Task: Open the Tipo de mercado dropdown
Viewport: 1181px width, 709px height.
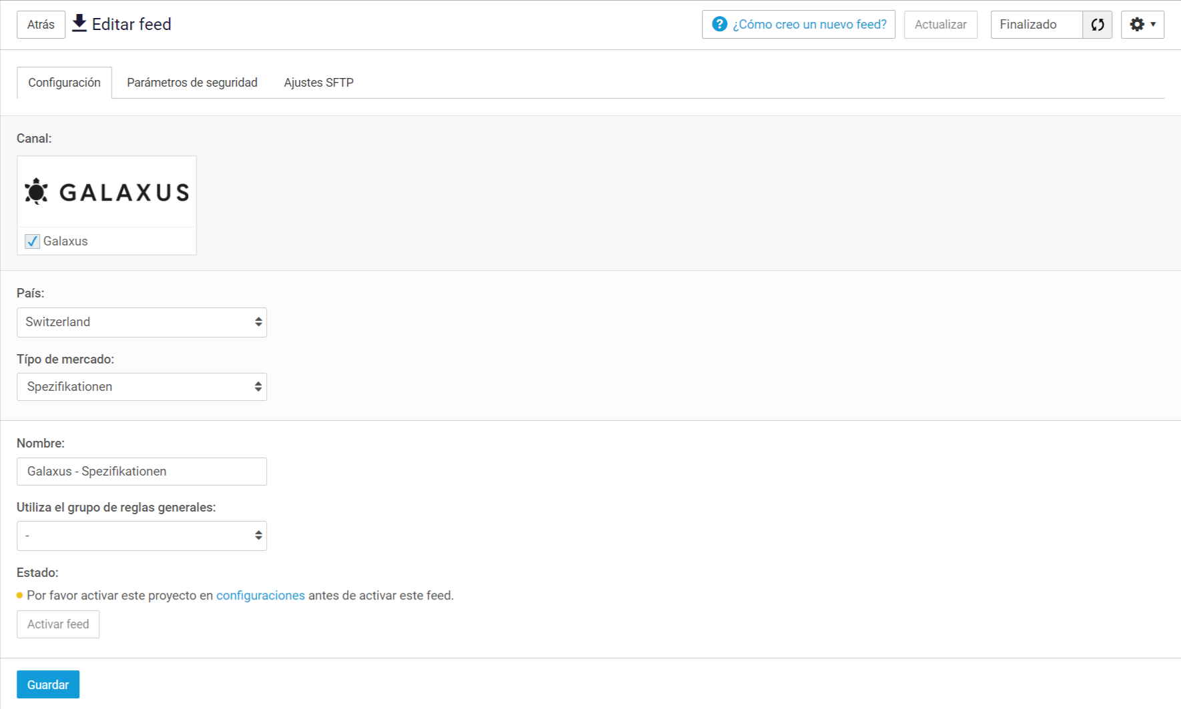Action: coord(141,387)
